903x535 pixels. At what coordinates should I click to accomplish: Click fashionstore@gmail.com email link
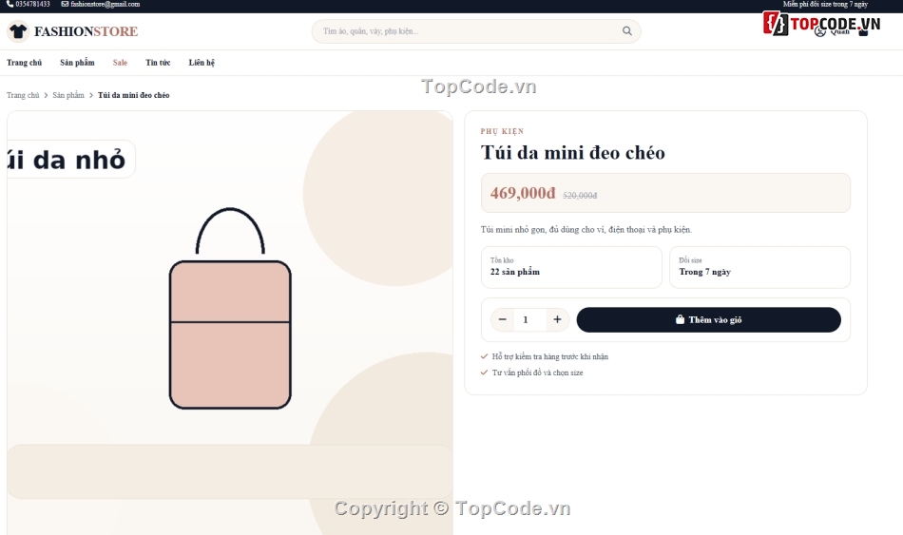tap(105, 4)
